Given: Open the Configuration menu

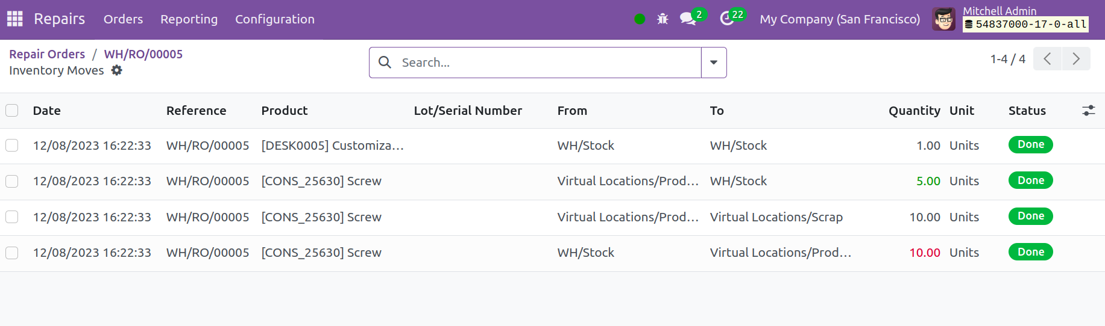Looking at the screenshot, I should click(x=275, y=19).
